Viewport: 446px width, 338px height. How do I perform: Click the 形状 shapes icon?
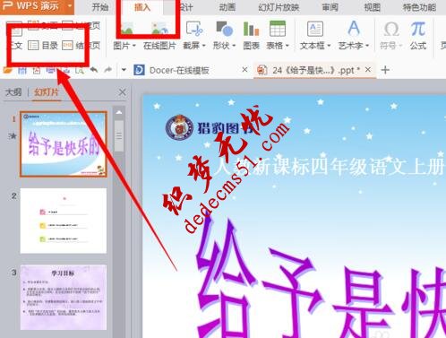(x=225, y=29)
